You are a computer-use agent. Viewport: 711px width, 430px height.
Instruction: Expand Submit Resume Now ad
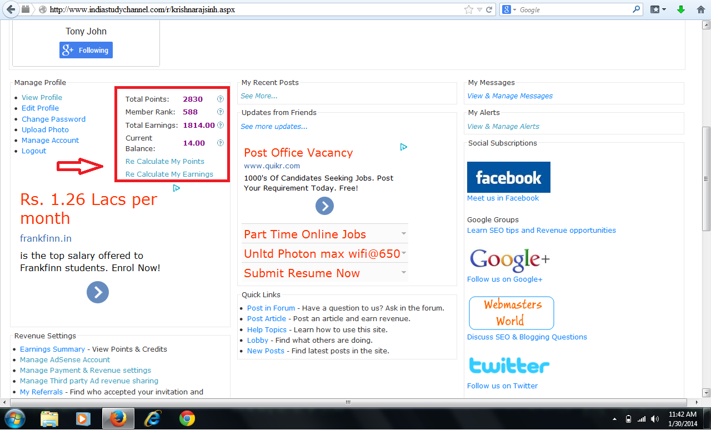(x=404, y=273)
